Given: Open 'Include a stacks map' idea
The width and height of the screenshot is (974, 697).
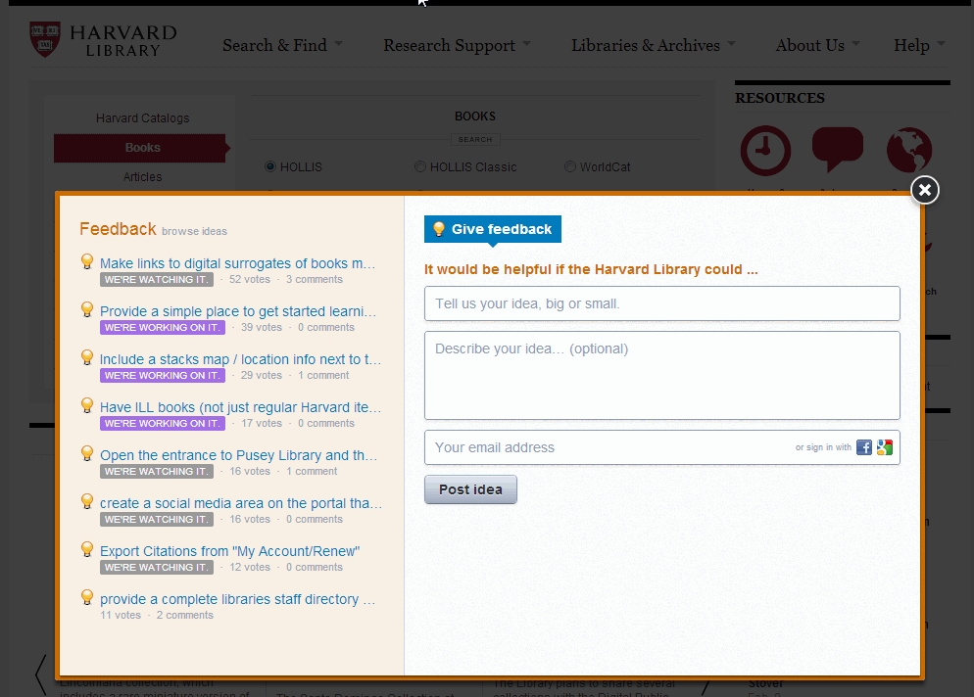Looking at the screenshot, I should (x=240, y=359).
